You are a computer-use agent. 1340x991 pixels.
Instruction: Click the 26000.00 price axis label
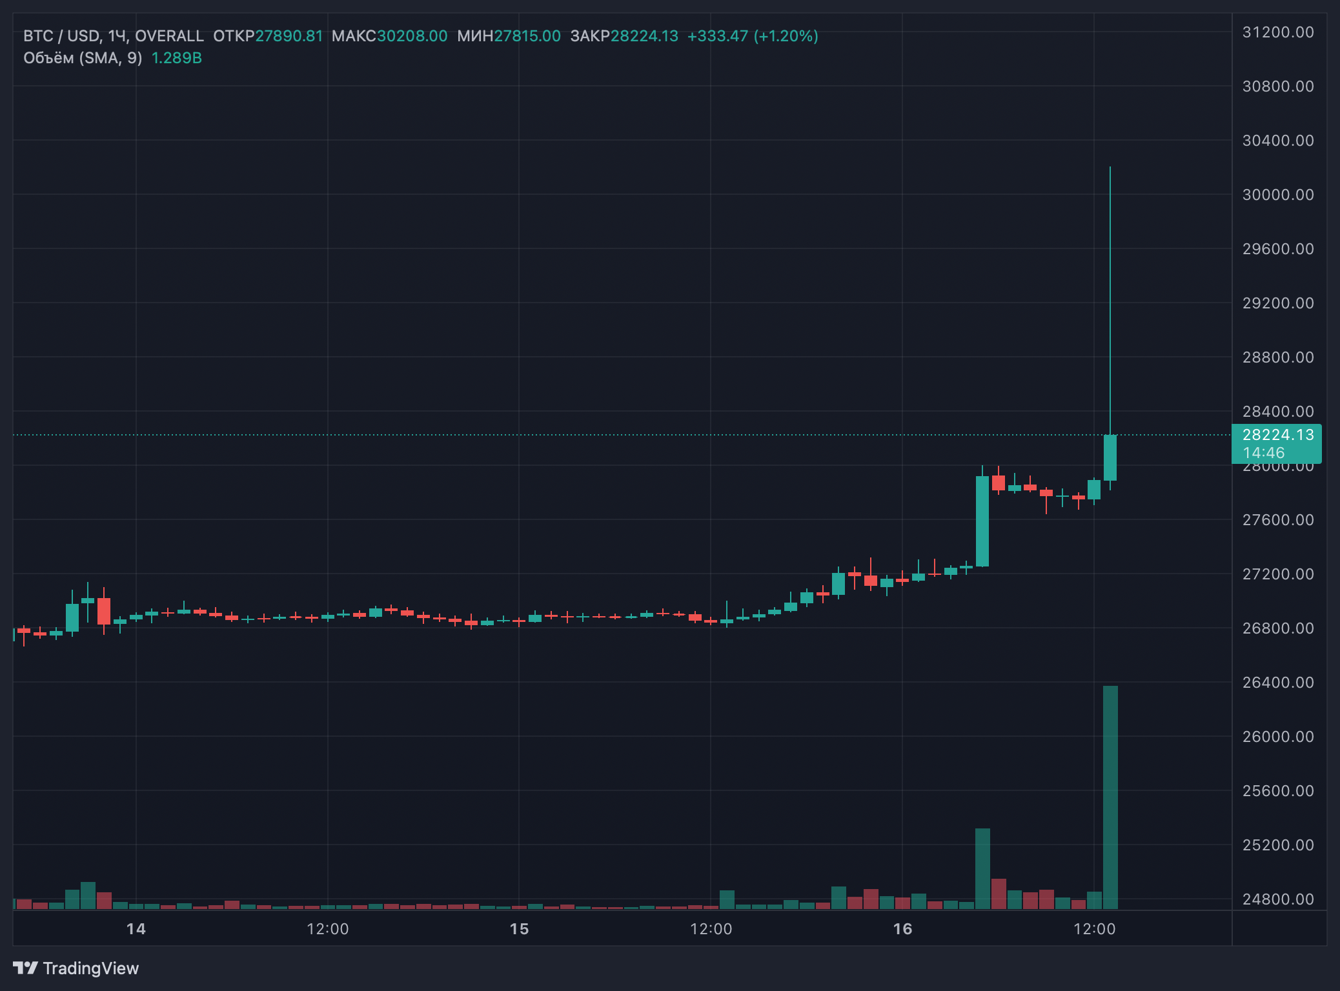[1278, 737]
